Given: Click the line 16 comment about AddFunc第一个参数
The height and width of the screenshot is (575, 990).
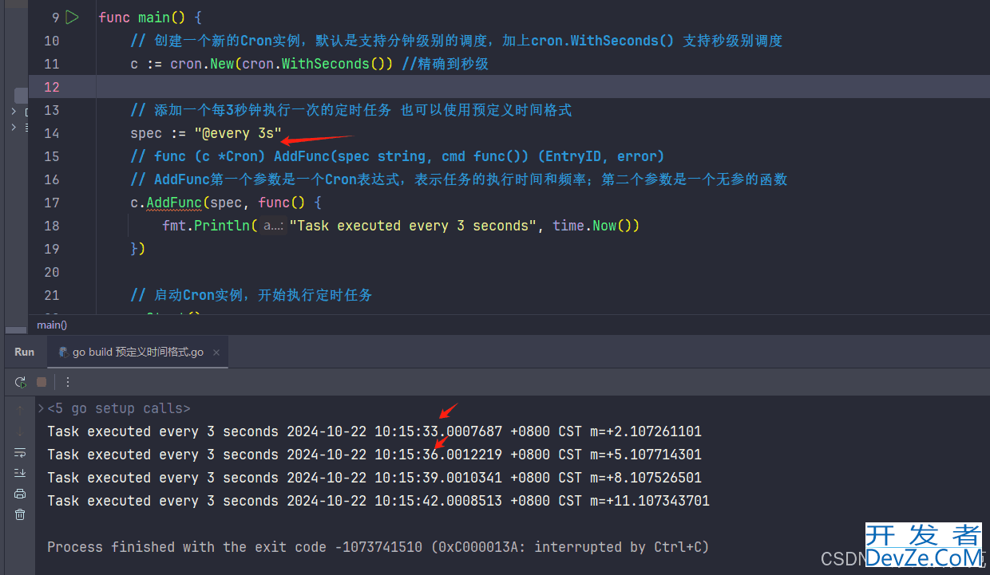Looking at the screenshot, I should [459, 179].
